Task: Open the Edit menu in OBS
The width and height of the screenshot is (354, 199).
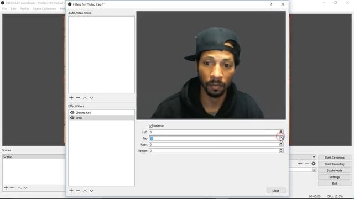Action: pyautogui.click(x=13, y=9)
